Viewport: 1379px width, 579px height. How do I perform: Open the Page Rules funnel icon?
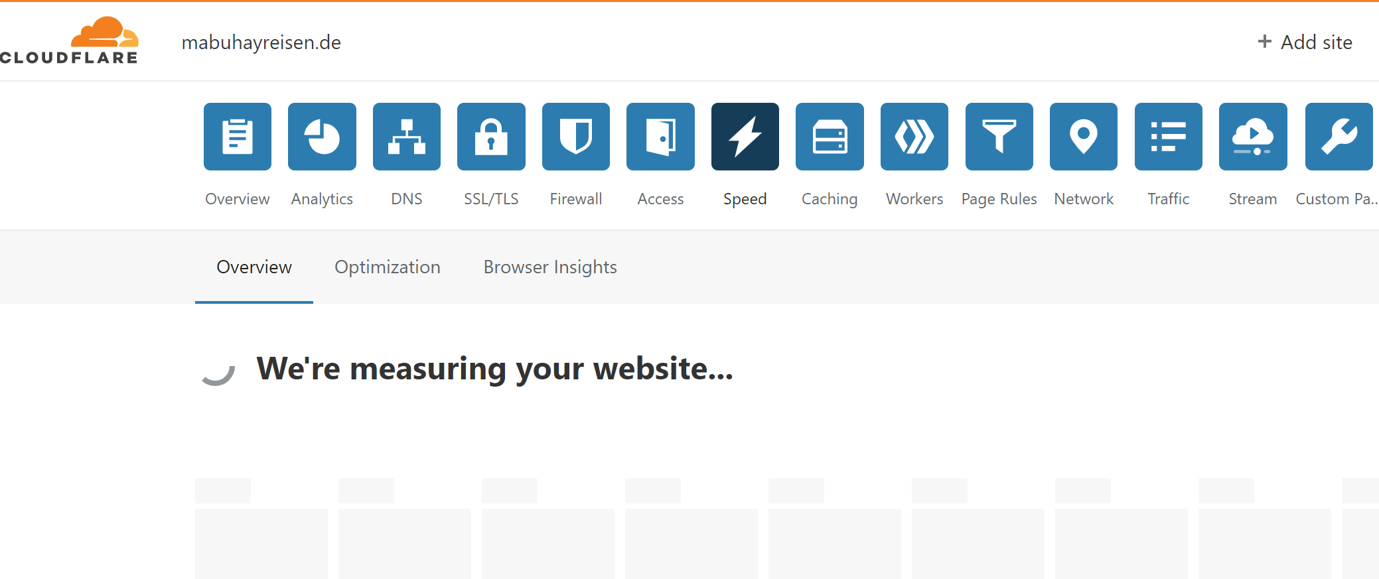point(999,137)
